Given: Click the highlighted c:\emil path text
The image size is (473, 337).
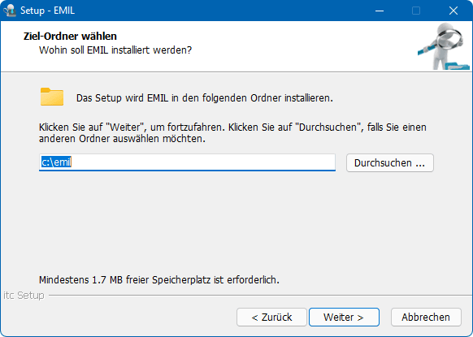Looking at the screenshot, I should [x=56, y=162].
